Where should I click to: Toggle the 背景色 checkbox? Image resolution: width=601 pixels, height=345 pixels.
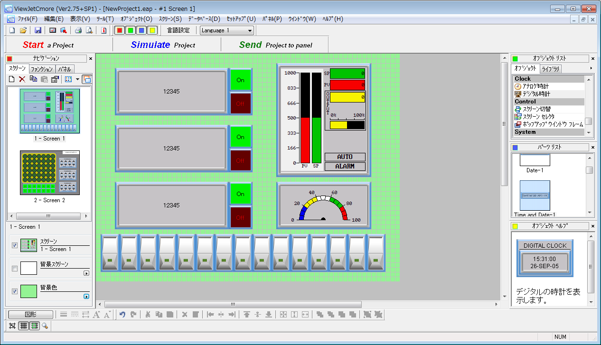pos(15,291)
